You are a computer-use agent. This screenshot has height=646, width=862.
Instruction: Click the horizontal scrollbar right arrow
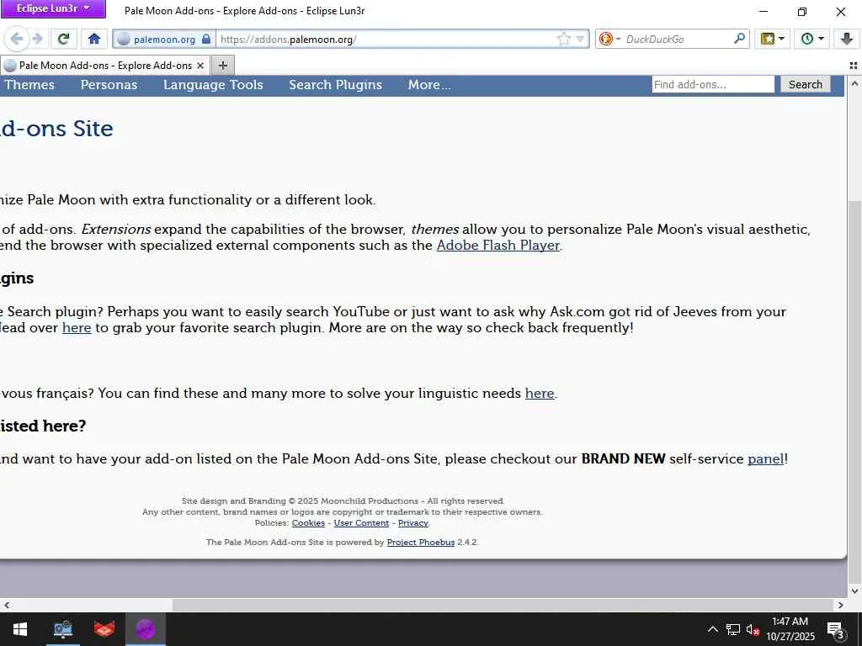coord(841,605)
